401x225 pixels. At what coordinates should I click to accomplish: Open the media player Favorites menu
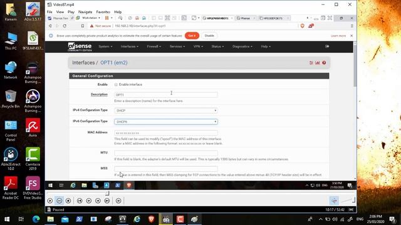(x=103, y=12)
